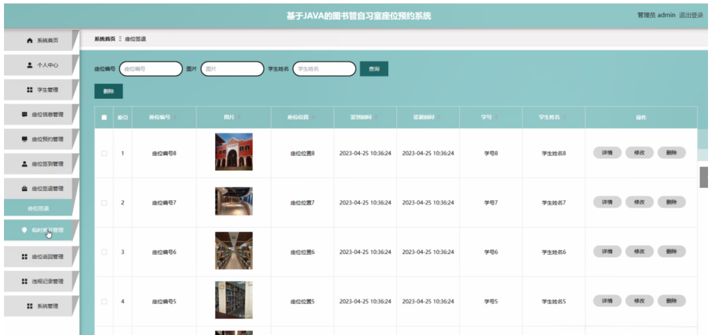Click the vertical scrollbar handle on right edge
Image resolution: width=710 pixels, height=335 pixels.
[703, 177]
